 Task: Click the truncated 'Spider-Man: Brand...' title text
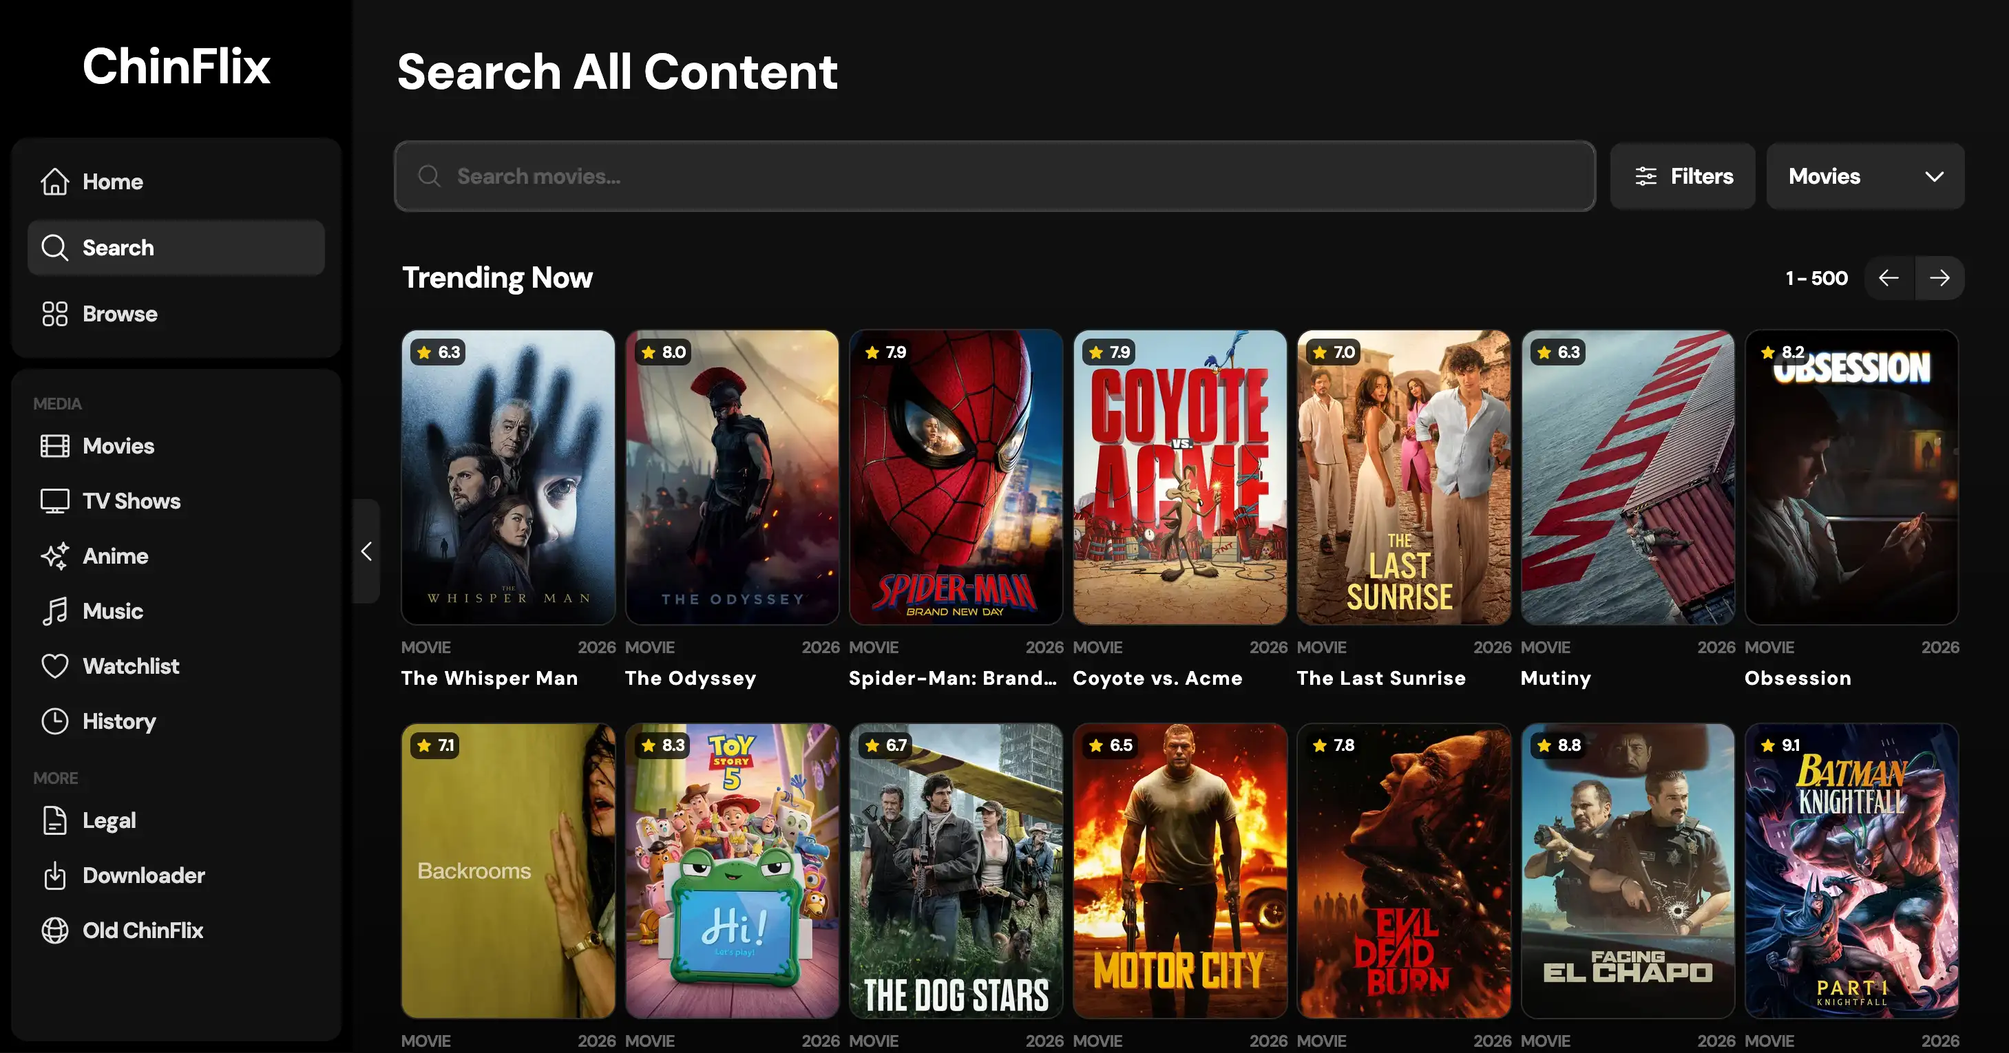tap(952, 678)
